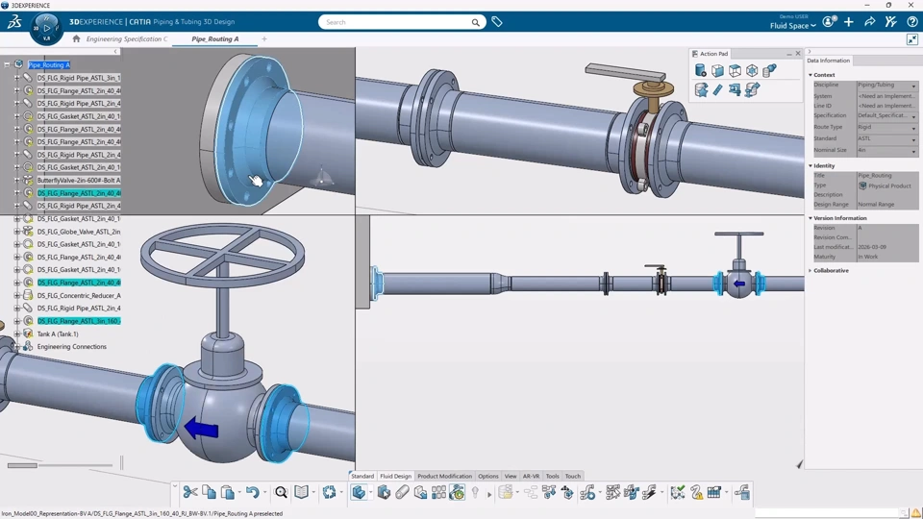
Task: Click the open book icon in bottom toolbar
Action: [x=301, y=492]
